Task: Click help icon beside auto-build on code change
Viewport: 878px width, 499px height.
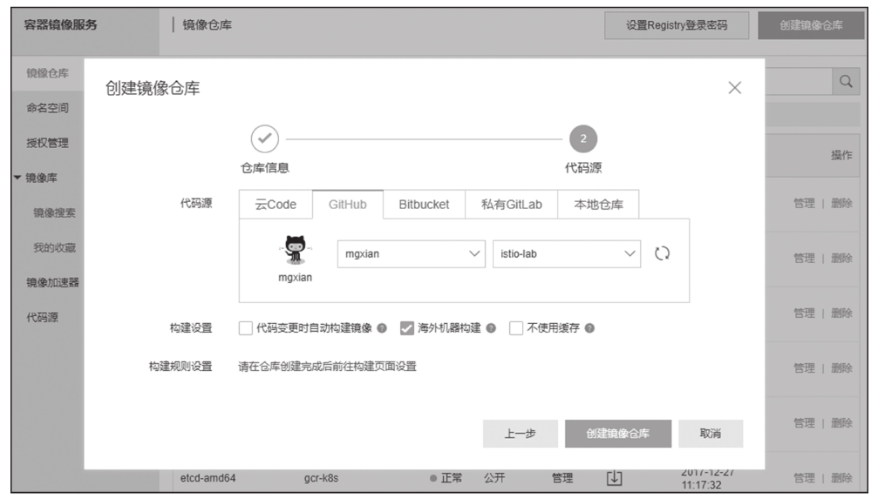Action: (x=382, y=328)
